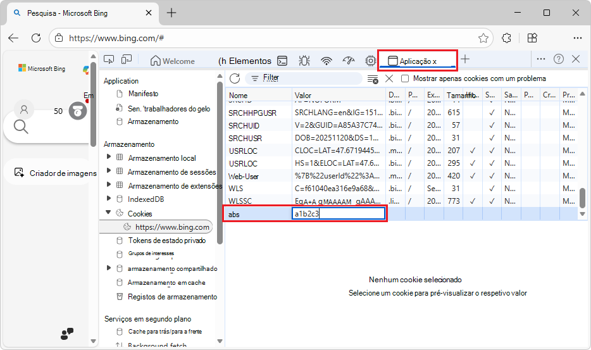This screenshot has height=350, width=591.
Task: Expand IndexedDB tree node
Action: (109, 198)
